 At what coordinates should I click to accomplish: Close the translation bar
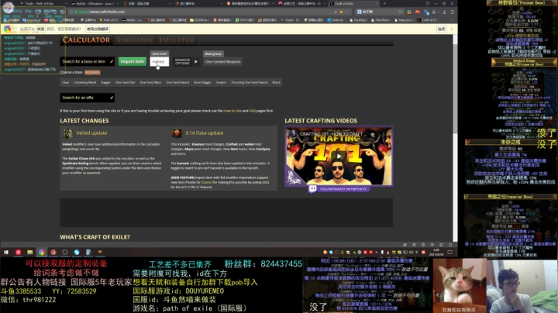click(452, 29)
